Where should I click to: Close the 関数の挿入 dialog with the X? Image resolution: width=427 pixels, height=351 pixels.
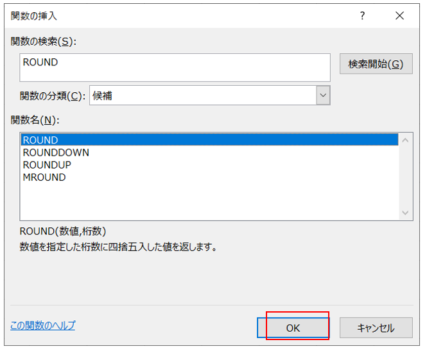(x=399, y=16)
